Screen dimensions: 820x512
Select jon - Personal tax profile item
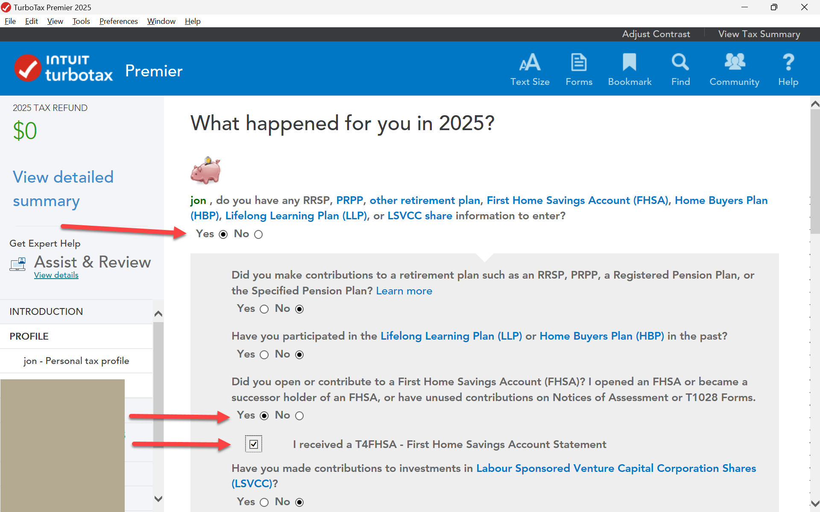[x=76, y=361]
